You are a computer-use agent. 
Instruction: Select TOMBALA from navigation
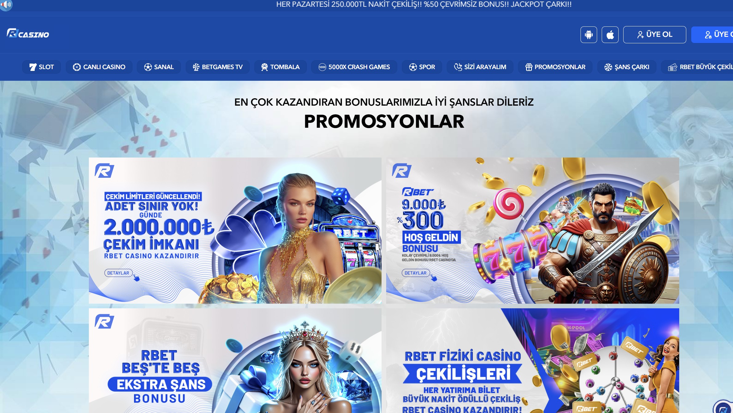coord(280,67)
